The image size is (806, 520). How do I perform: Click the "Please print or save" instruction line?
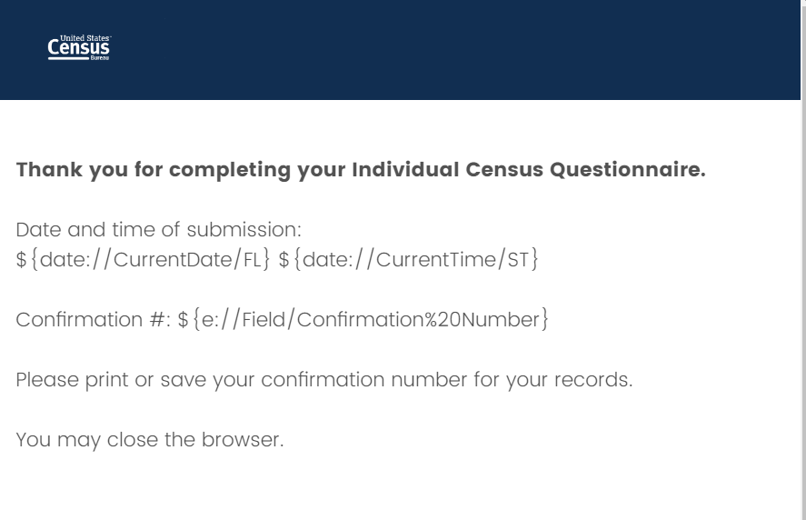323,380
